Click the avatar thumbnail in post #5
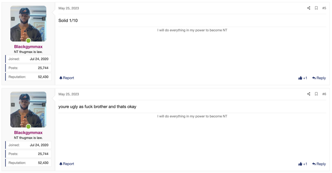 click(28, 24)
